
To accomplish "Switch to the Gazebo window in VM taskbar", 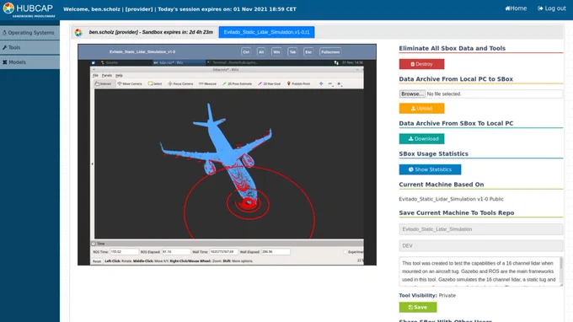I will pos(110,62).
